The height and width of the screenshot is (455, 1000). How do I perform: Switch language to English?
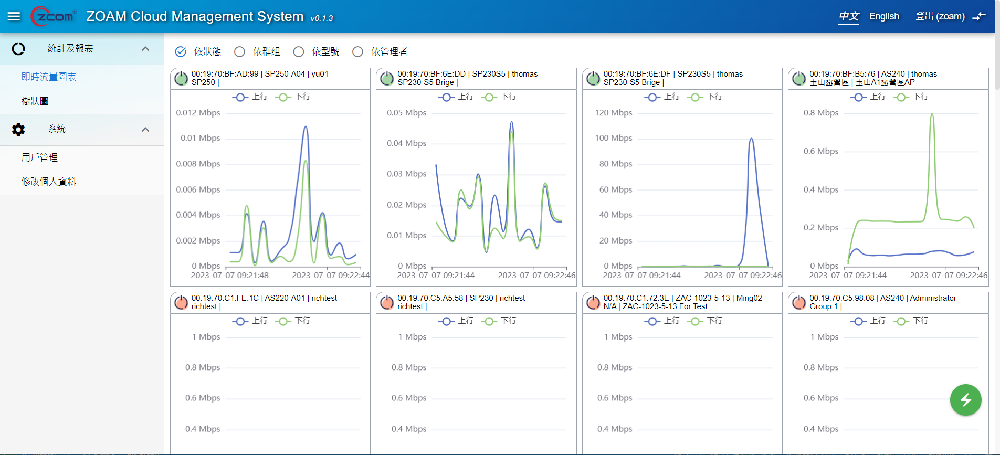pyautogui.click(x=884, y=16)
